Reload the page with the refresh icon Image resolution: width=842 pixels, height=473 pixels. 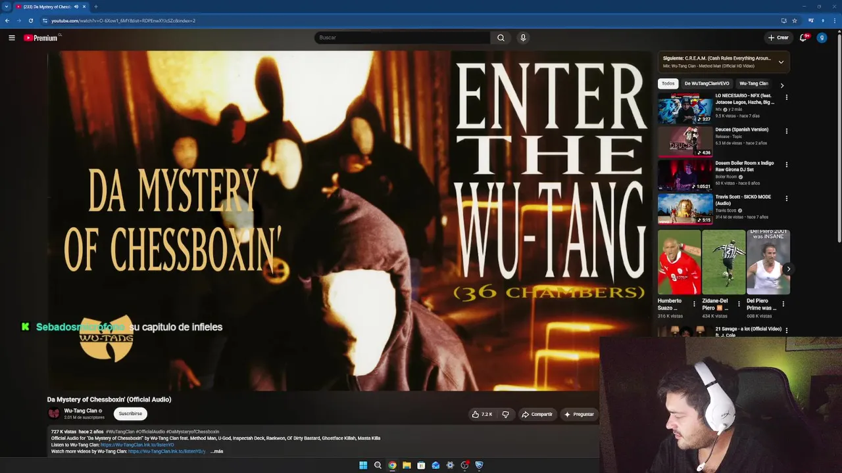pos(30,20)
